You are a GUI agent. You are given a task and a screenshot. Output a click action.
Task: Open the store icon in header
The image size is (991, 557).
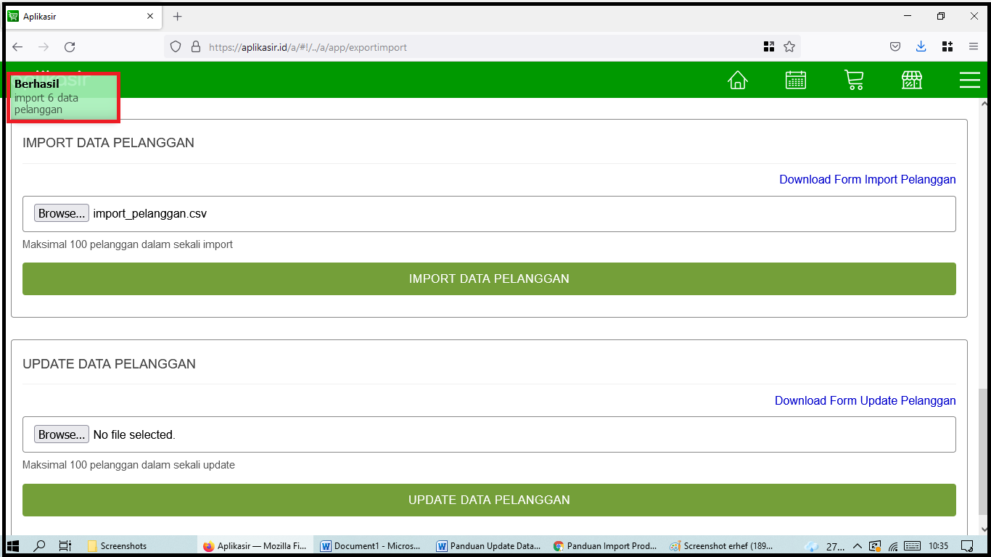coord(912,80)
